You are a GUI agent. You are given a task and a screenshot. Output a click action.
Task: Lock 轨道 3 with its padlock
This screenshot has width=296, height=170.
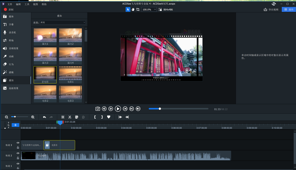coord(18,147)
